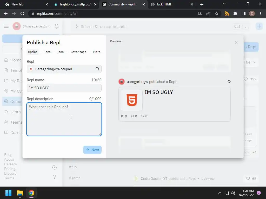Open the notifications bell
Image resolution: width=266 pixels, height=199 pixels.
57,26
